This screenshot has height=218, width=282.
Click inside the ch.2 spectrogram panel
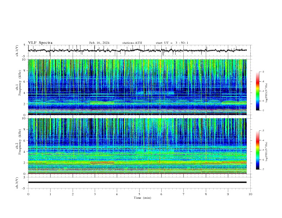pos(137,146)
